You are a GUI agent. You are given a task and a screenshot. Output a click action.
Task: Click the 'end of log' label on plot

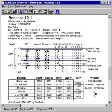(93, 69)
